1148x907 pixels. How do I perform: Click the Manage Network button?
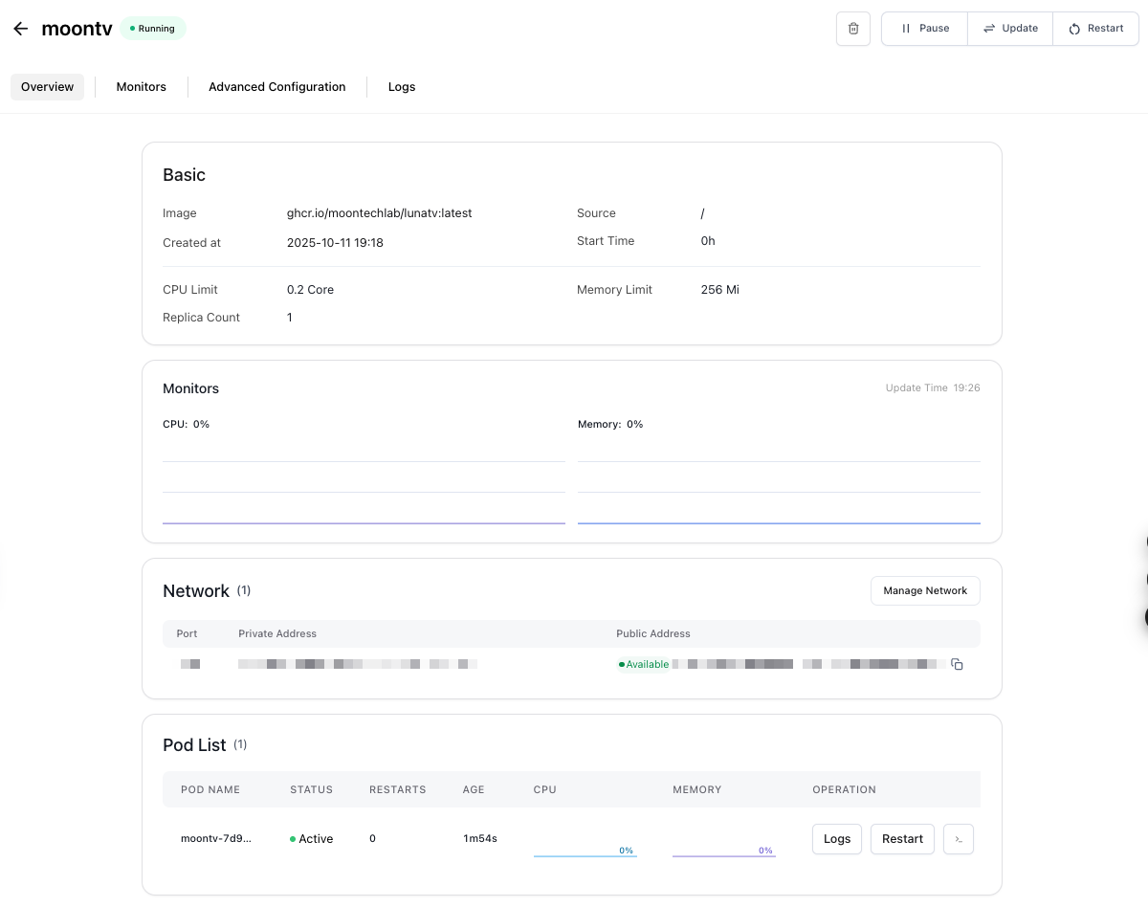(925, 591)
